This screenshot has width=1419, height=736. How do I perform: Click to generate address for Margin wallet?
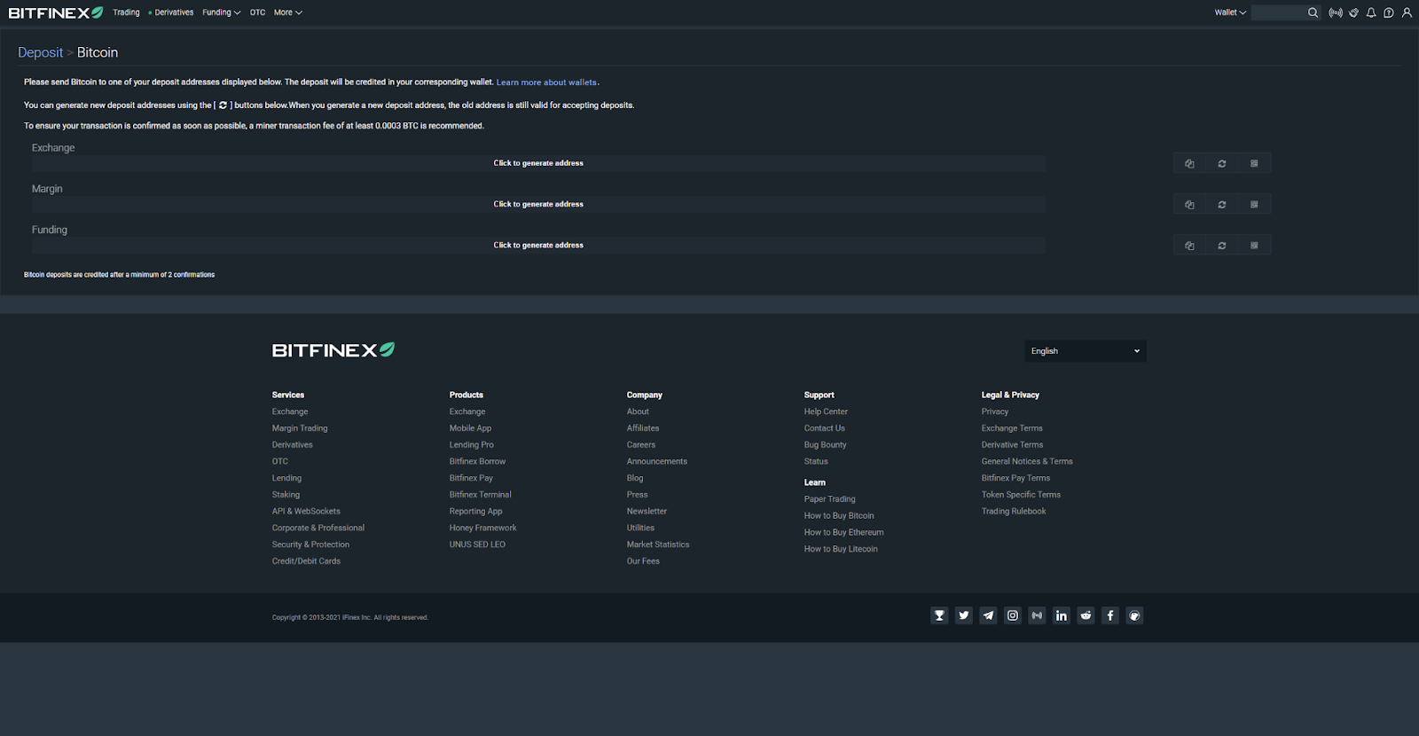pyautogui.click(x=538, y=204)
